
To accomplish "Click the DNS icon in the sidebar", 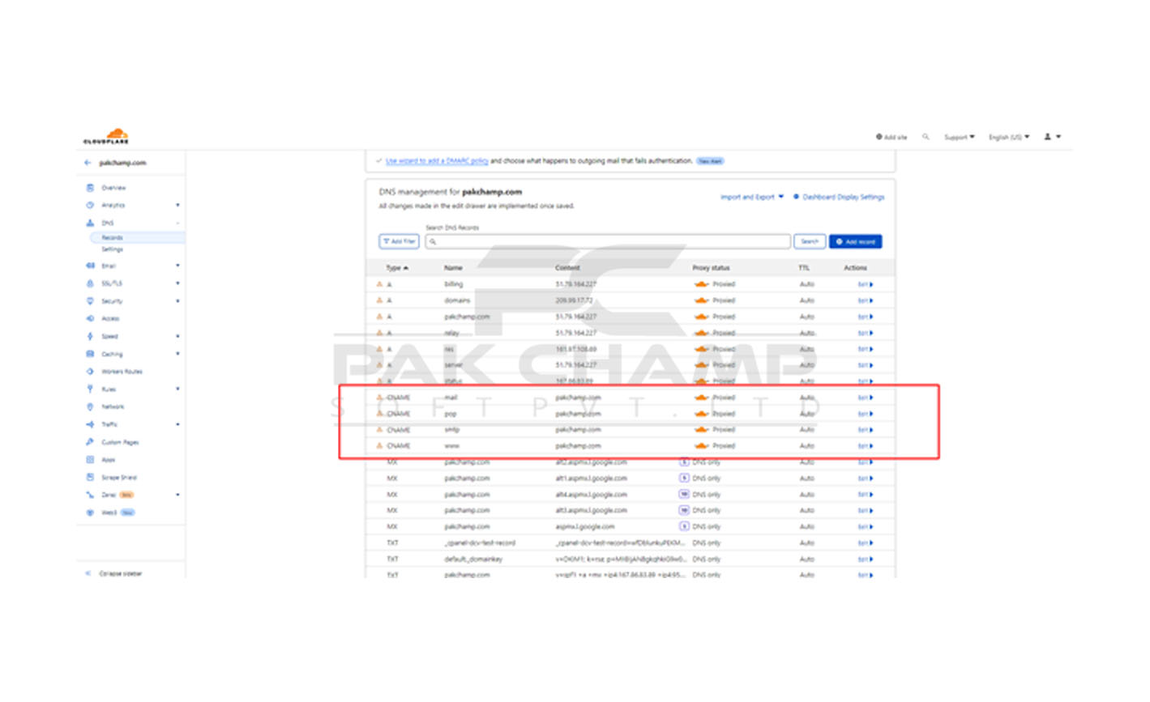I will pos(90,223).
